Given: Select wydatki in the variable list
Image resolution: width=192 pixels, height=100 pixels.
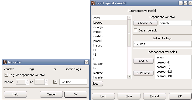Looking at the screenshot, I should (x=110, y=36).
